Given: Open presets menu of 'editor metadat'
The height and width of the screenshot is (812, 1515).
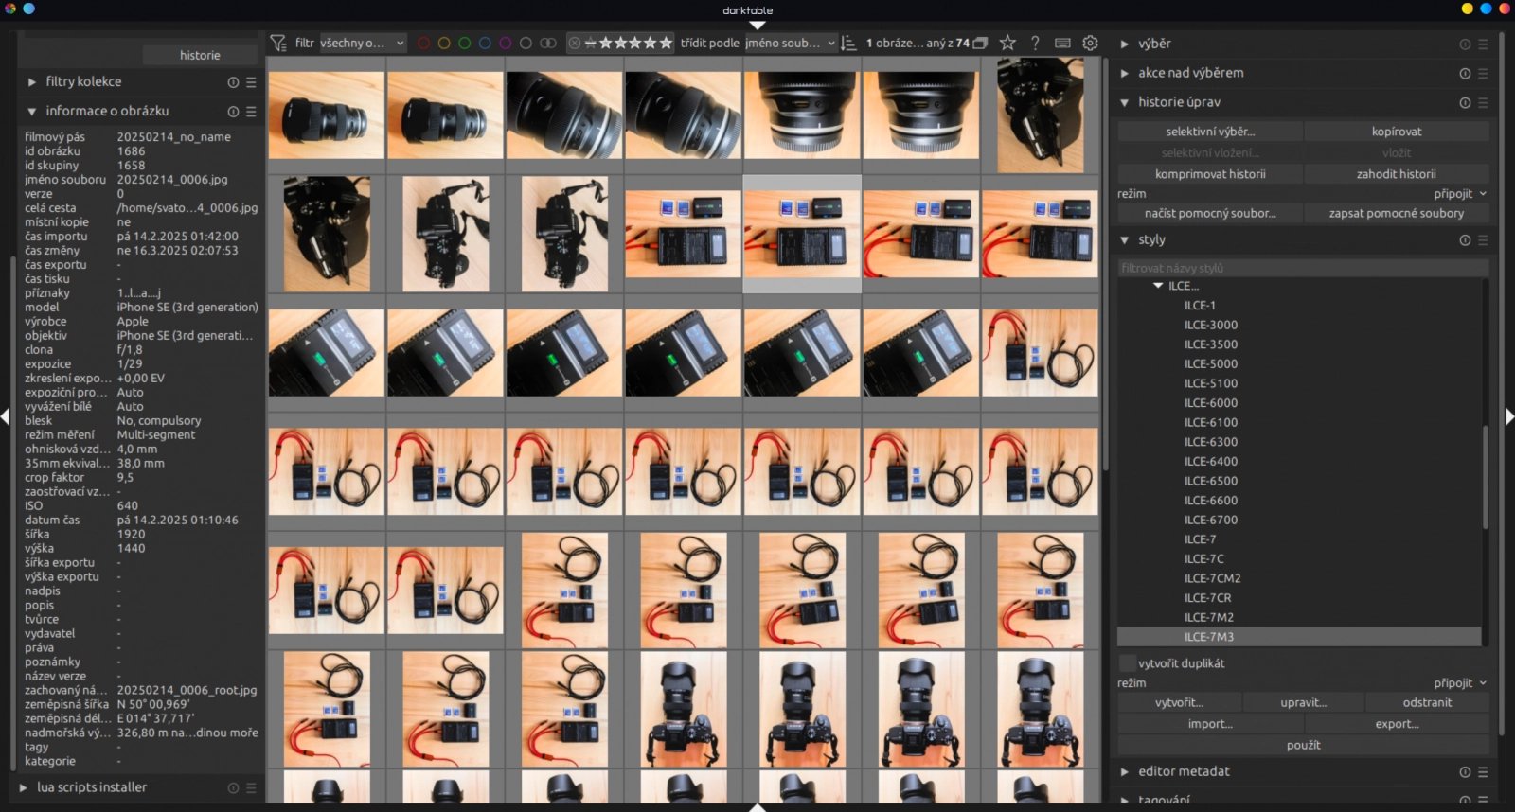Looking at the screenshot, I should (x=1483, y=772).
